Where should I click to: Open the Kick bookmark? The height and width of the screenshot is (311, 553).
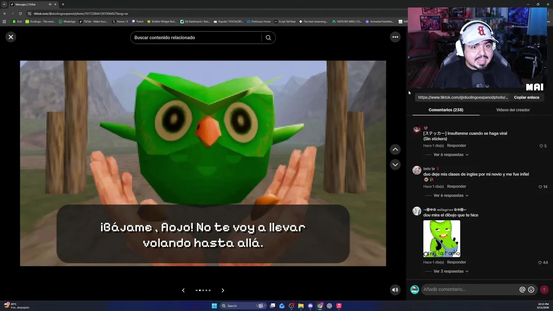[x=17, y=21]
